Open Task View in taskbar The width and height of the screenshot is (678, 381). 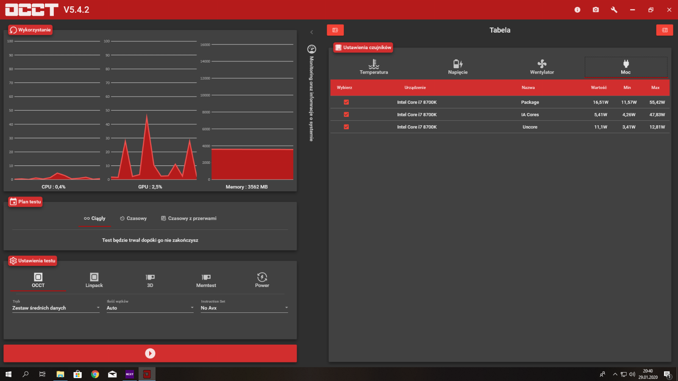click(42, 374)
